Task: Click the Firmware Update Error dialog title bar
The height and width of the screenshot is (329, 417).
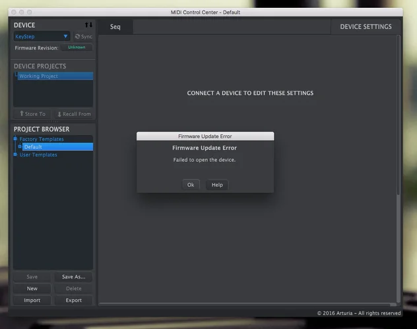Action: tap(205, 136)
